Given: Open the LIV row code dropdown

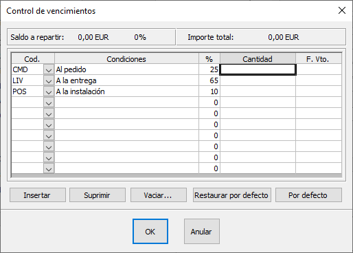Looking at the screenshot, I should tap(49, 80).
